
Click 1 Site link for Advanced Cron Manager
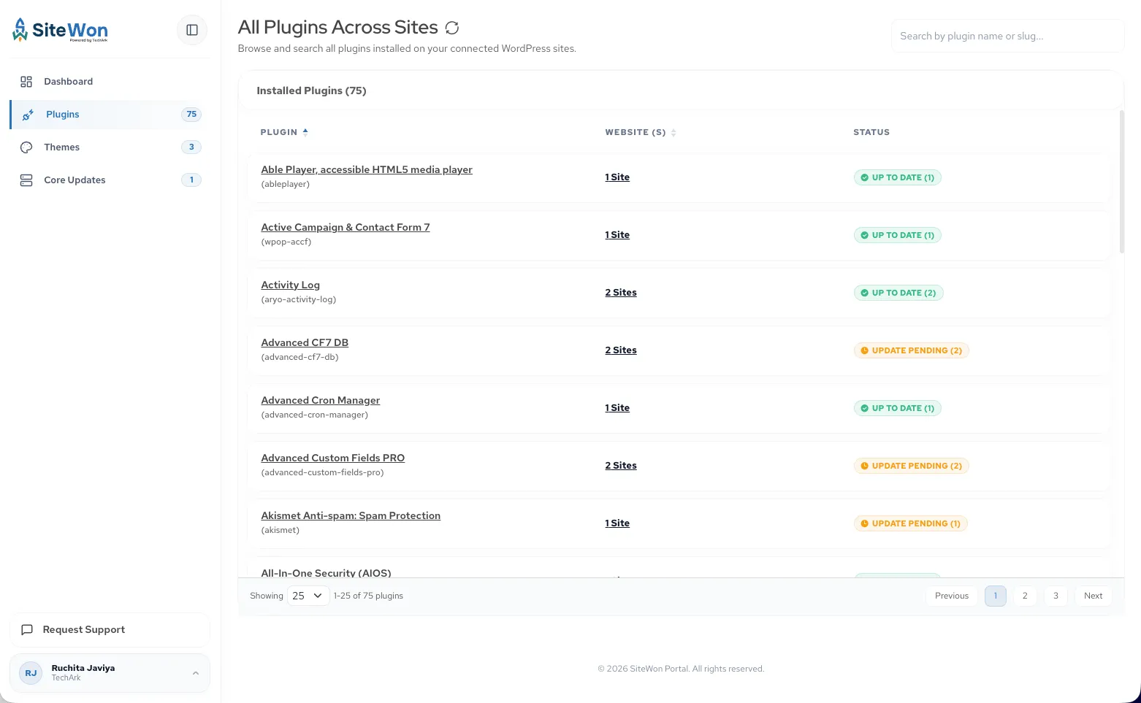click(617, 408)
